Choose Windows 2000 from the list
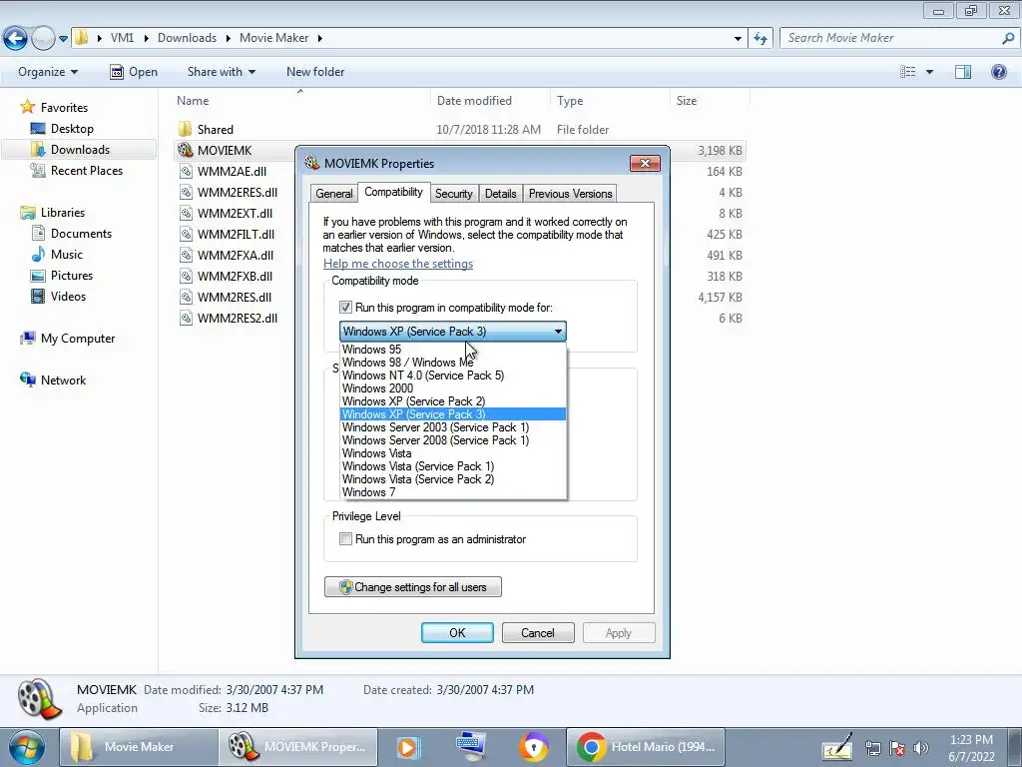The height and width of the screenshot is (767, 1022). click(x=454, y=388)
